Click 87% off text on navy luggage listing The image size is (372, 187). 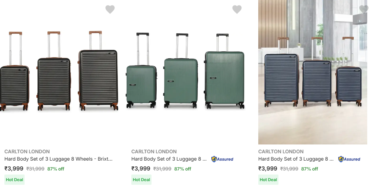(x=310, y=169)
